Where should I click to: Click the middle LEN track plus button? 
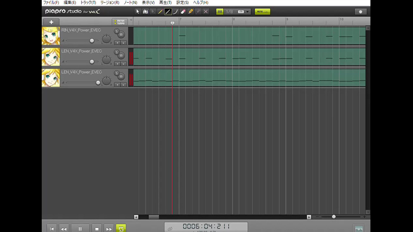pyautogui.click(x=117, y=64)
